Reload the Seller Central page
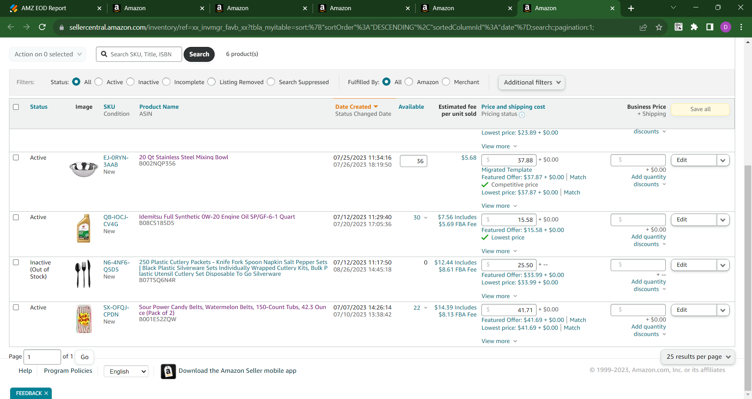Viewport: 752px width, 399px height. (42, 27)
